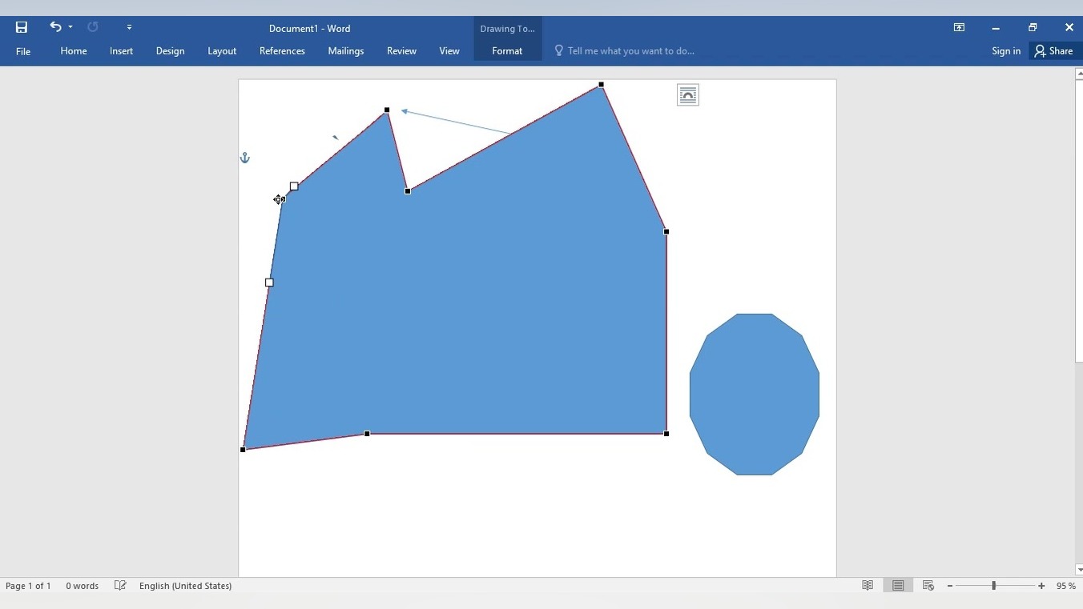Open the View tab
Image resolution: width=1083 pixels, height=609 pixels.
449,51
